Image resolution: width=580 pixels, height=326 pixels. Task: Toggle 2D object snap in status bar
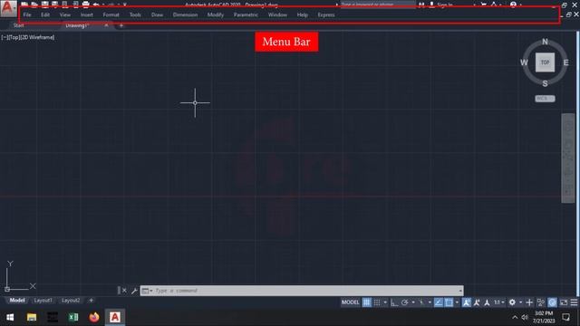449,302
